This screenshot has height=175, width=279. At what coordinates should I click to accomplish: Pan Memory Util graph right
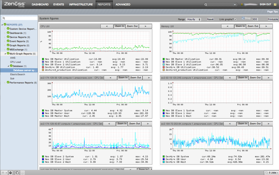266,26
